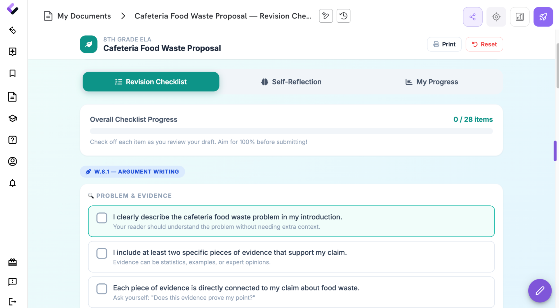
Task: Switch to the Self-Reflection tab
Action: click(x=291, y=82)
